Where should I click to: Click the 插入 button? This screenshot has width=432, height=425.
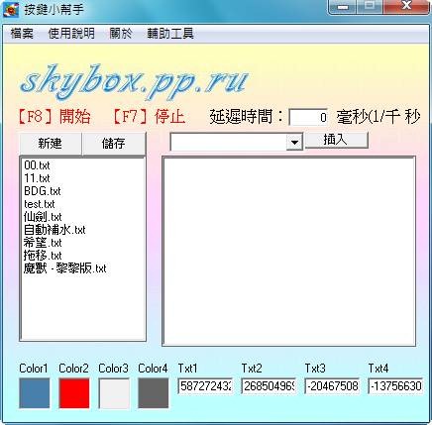336,140
